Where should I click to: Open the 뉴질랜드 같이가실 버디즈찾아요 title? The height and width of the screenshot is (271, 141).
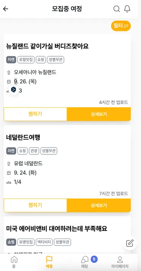(x=47, y=46)
